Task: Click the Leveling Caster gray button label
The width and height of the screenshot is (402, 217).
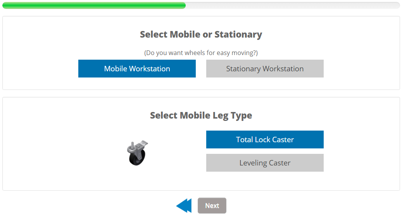Action: (265, 163)
